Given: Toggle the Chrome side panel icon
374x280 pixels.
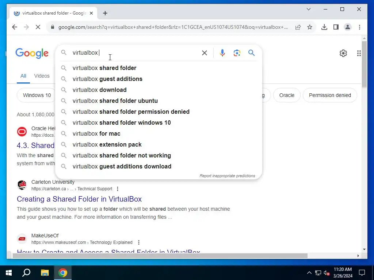Looking at the screenshot, I should 336,27.
